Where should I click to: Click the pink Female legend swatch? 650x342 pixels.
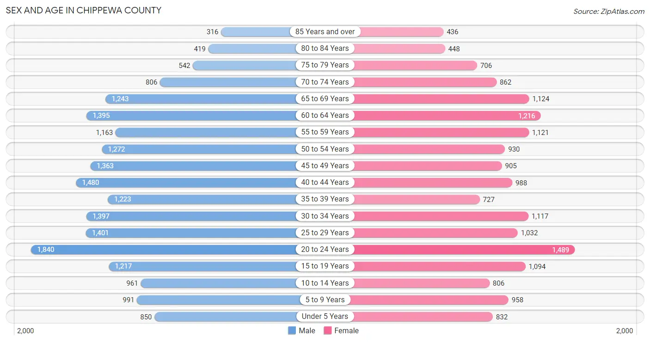(328, 330)
